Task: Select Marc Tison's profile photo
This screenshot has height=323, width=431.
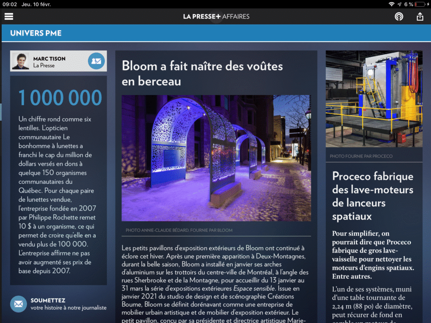Action: click(21, 61)
